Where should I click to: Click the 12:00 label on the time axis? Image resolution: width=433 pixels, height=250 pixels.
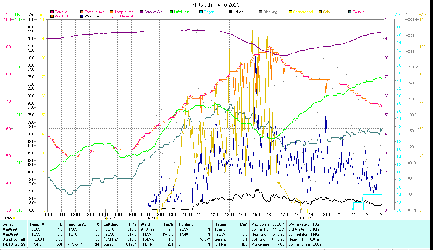tap(215, 214)
